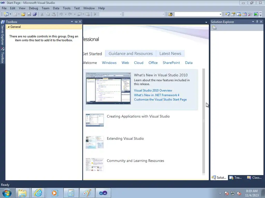
Task: Click the Navigate Forward icon
Action: tap(88, 14)
